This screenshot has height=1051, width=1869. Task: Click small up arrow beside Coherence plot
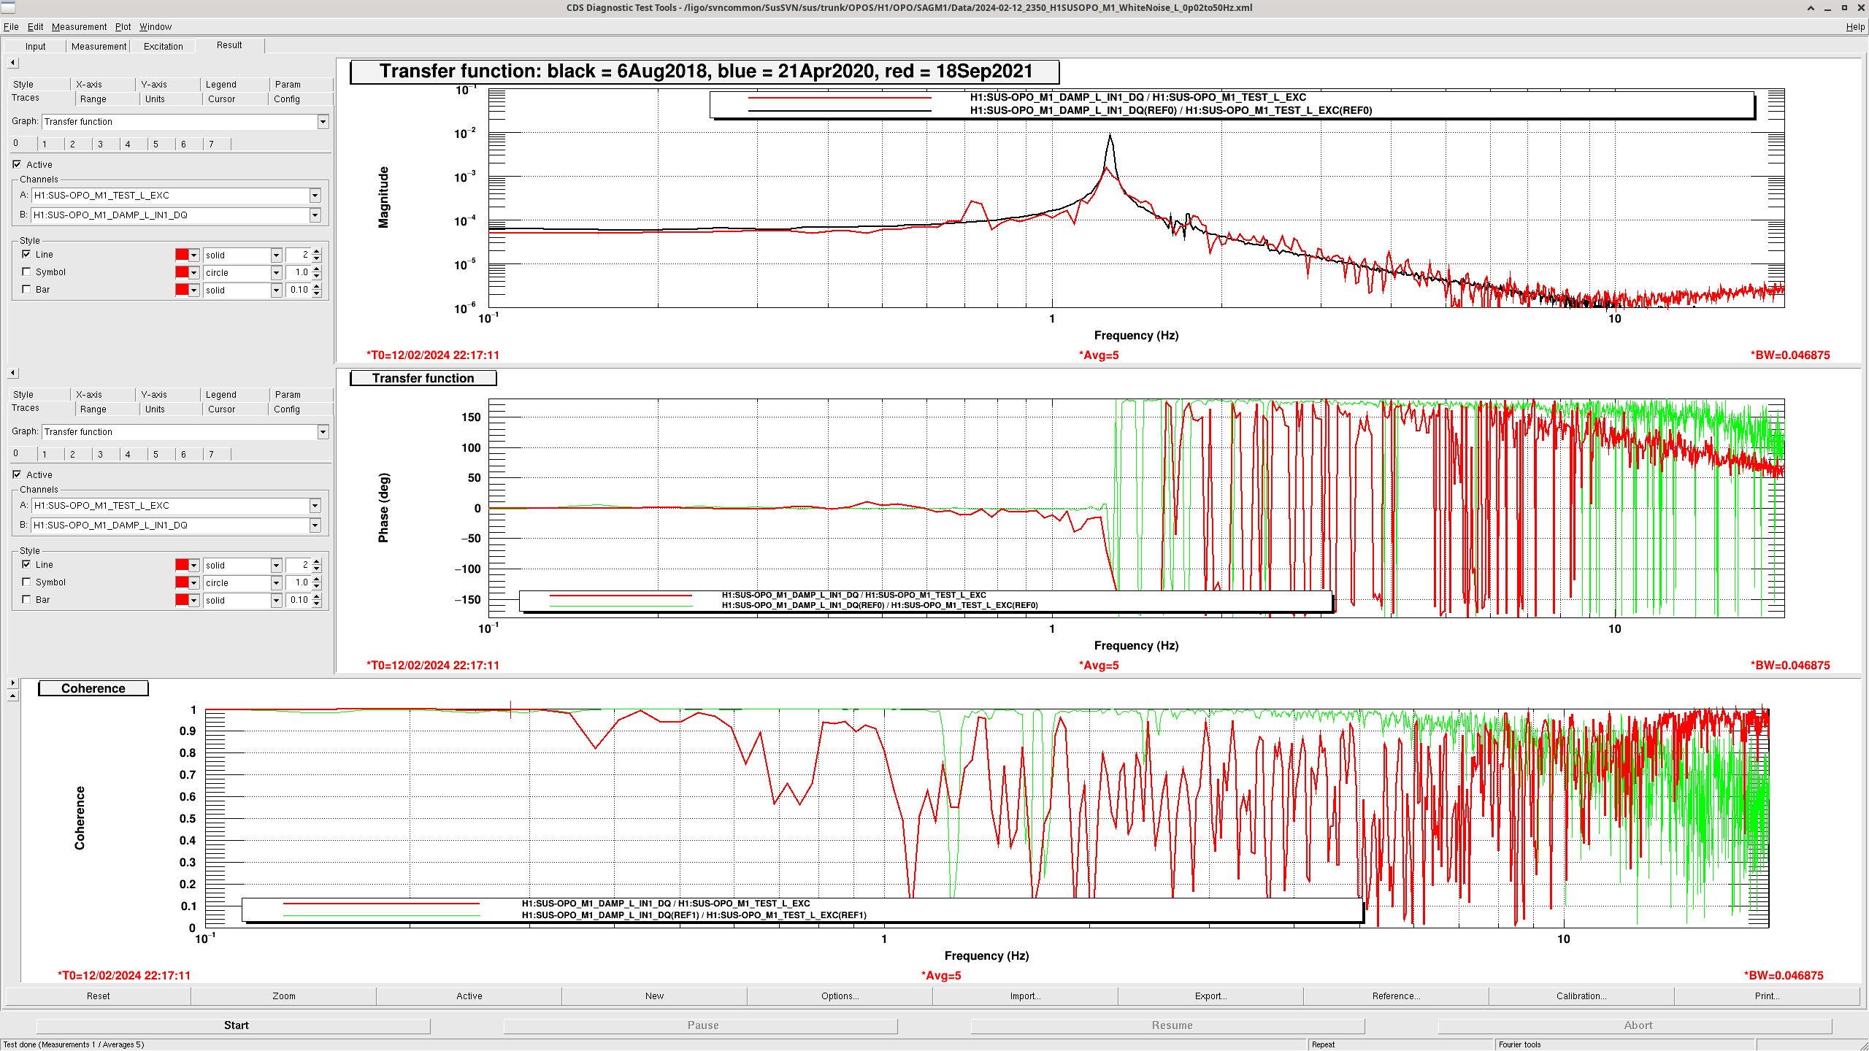[12, 696]
